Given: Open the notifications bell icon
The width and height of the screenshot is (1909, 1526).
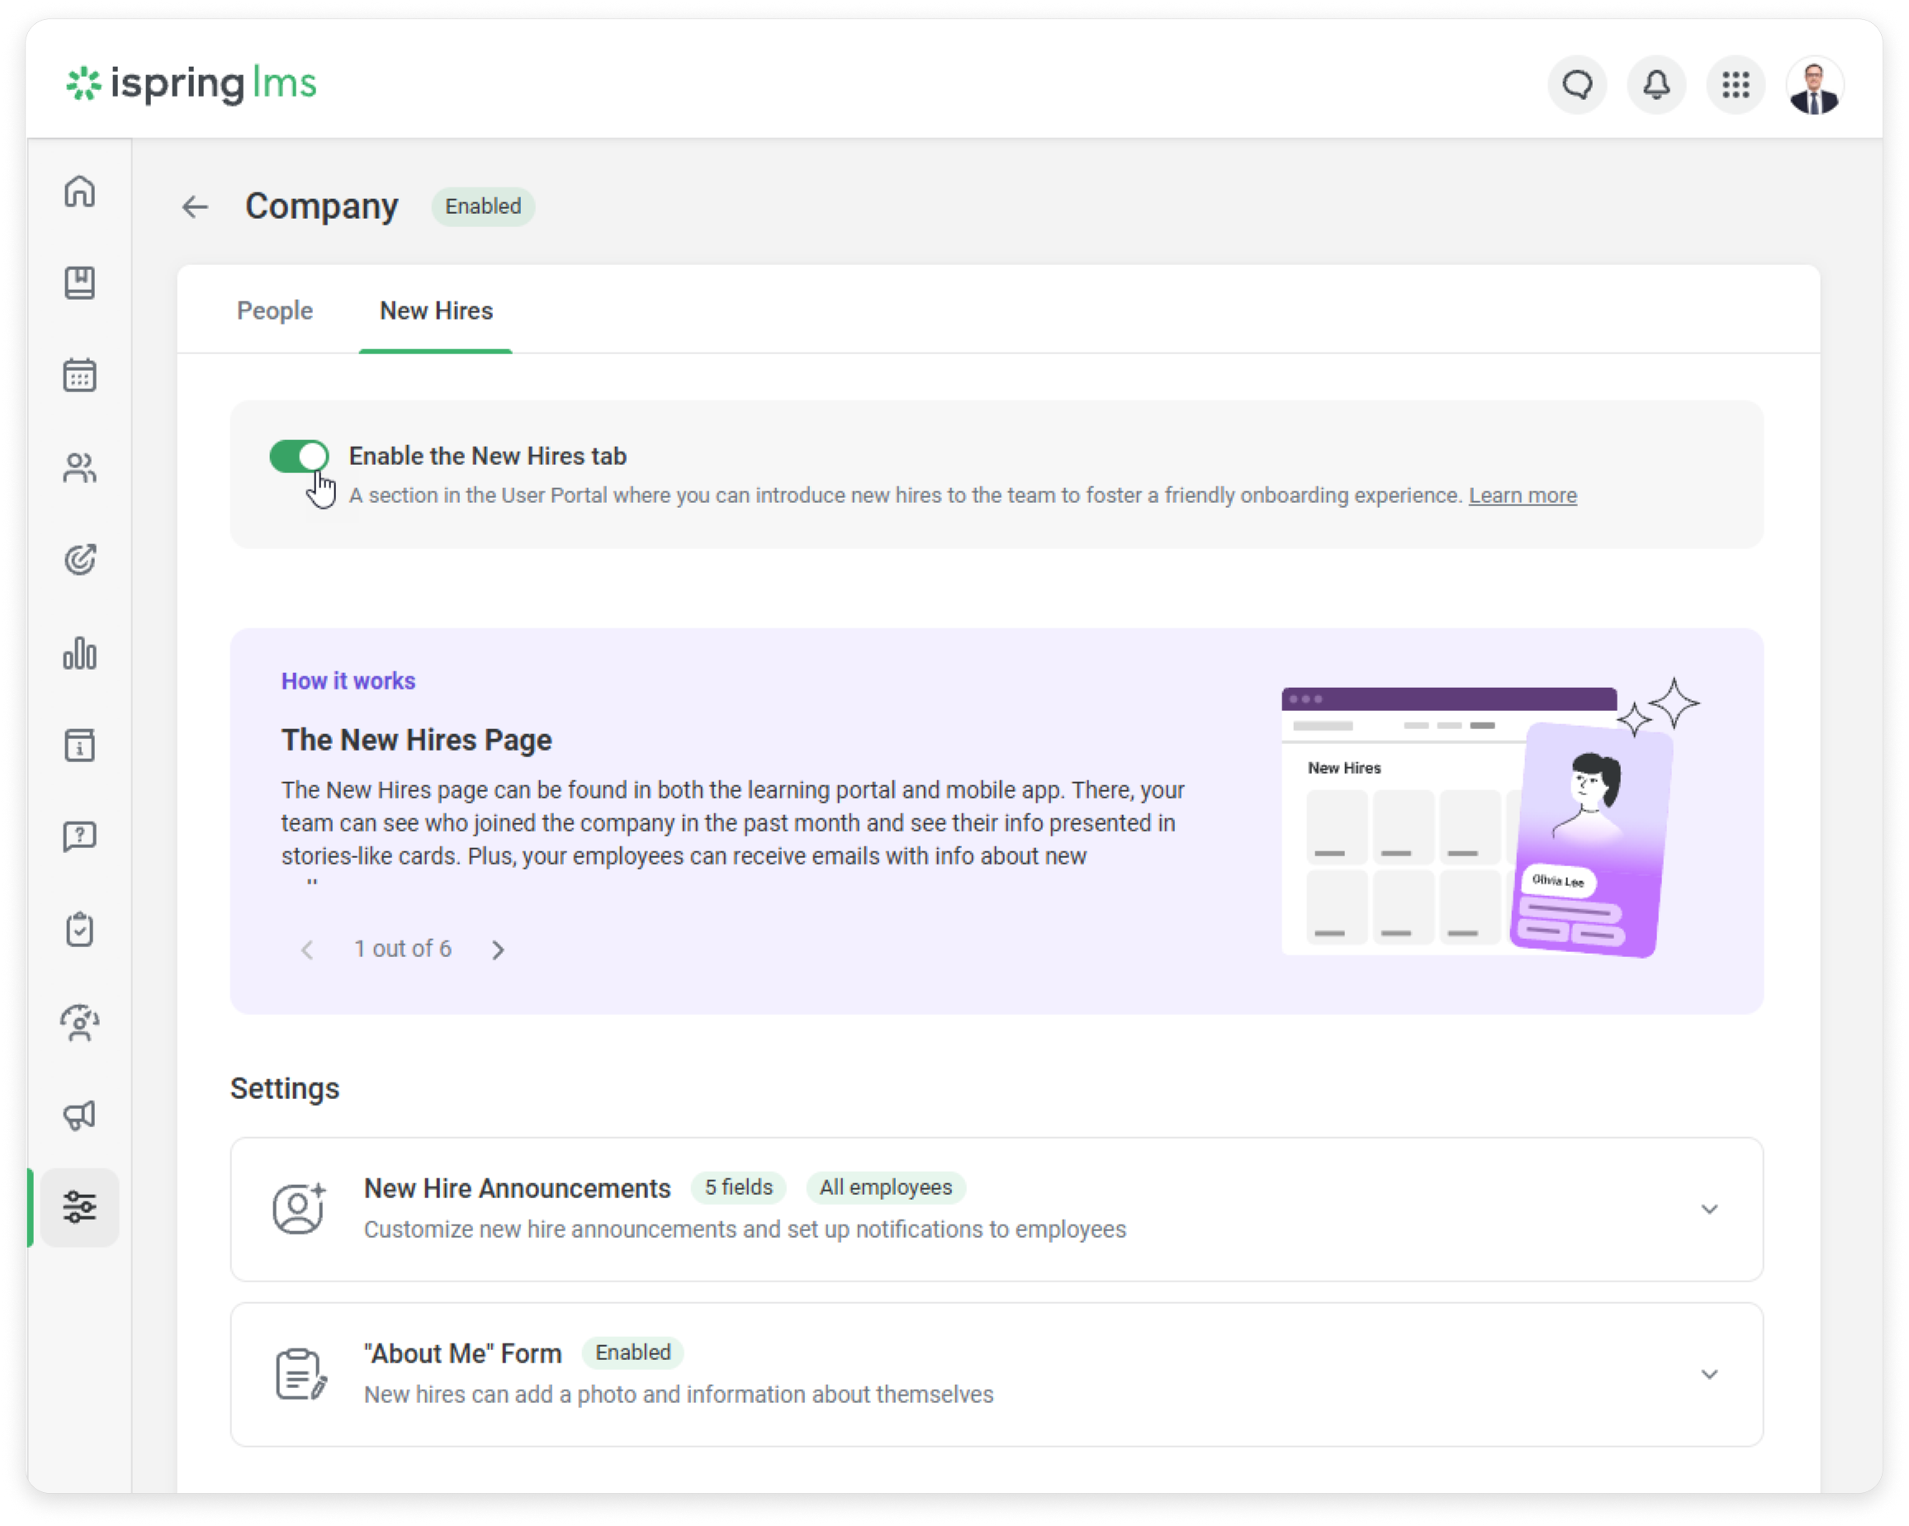Looking at the screenshot, I should point(1656,86).
